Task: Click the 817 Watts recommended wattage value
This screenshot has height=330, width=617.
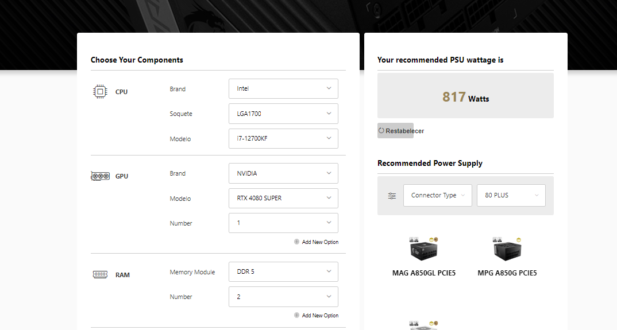Action: (x=465, y=97)
